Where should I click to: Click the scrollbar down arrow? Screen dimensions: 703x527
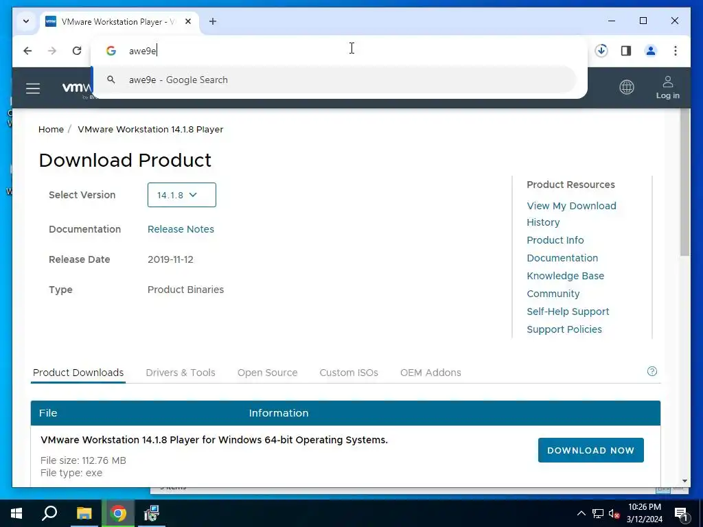684,481
